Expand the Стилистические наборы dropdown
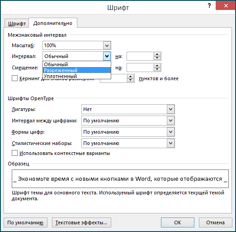This screenshot has width=236, height=232. [x=170, y=143]
